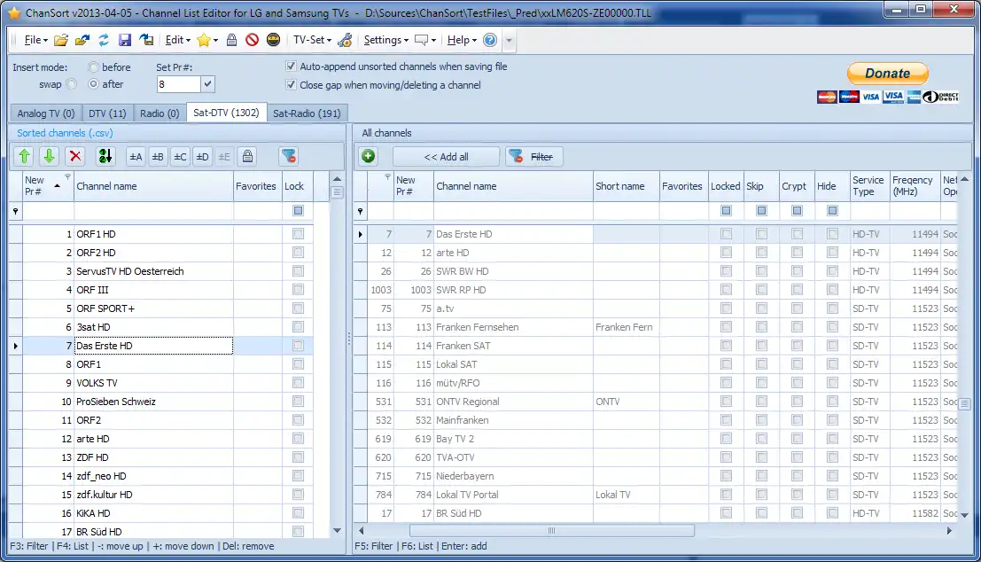Toggle favorite list ±D
The image size is (981, 562).
[202, 157]
